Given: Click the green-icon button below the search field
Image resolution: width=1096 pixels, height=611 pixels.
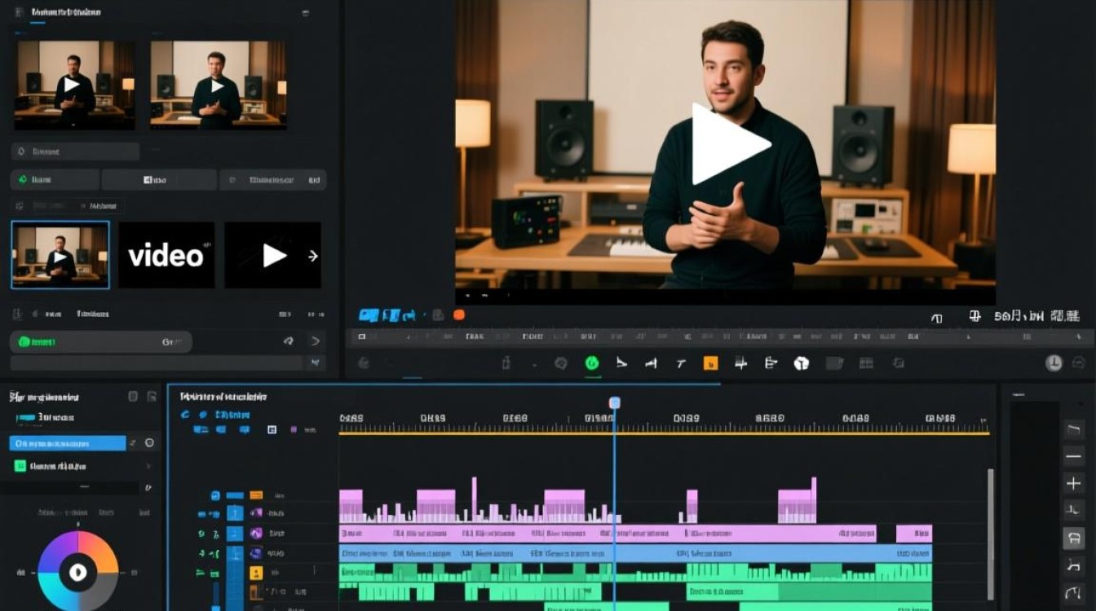Looking at the screenshot, I should 55,180.
